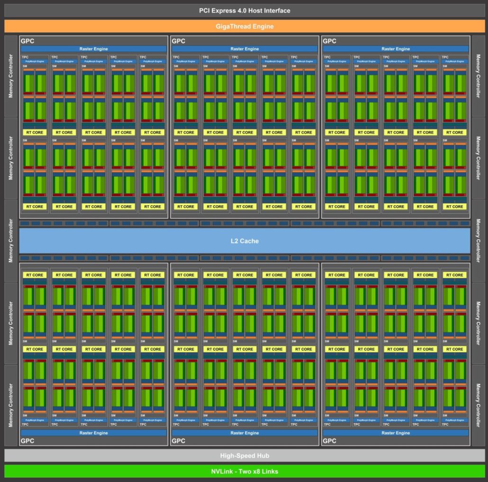Select the PolyMorph Engine in a bottom TPC

[x=34, y=420]
